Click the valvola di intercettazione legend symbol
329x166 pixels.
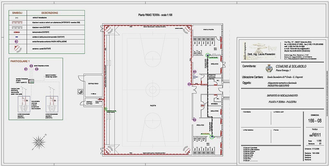(x=17, y=18)
